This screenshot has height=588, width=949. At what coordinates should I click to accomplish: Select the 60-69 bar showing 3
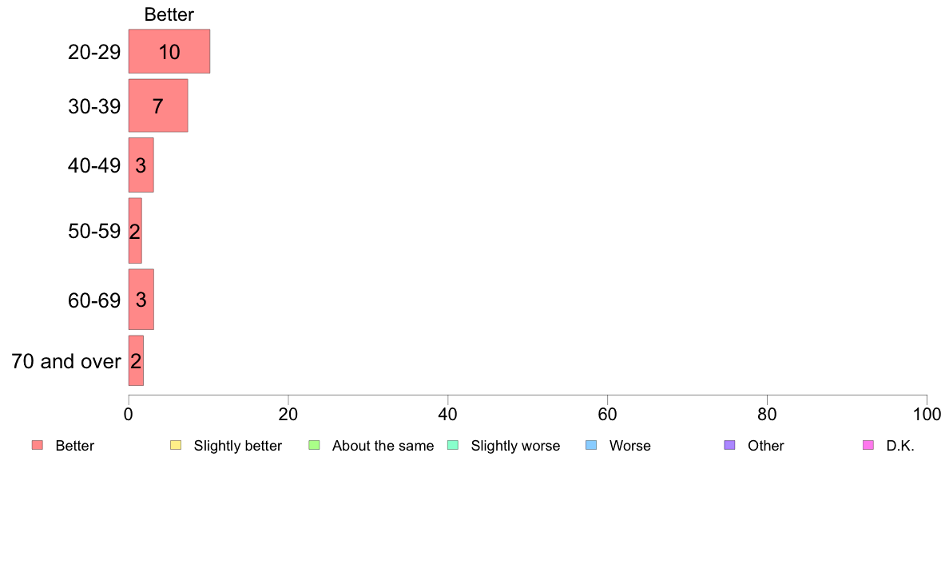[x=141, y=299]
